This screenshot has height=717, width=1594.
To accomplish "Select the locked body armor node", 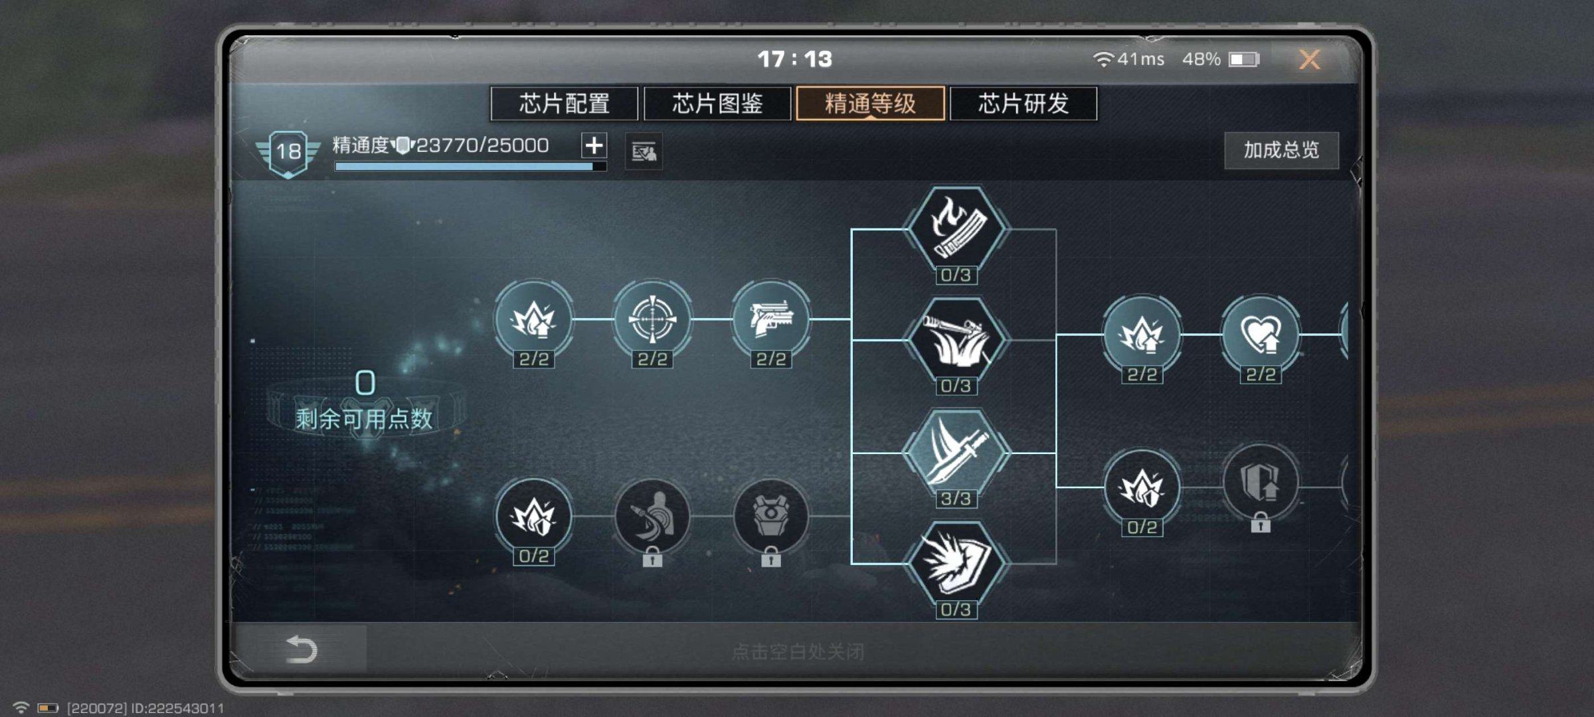I will (770, 516).
